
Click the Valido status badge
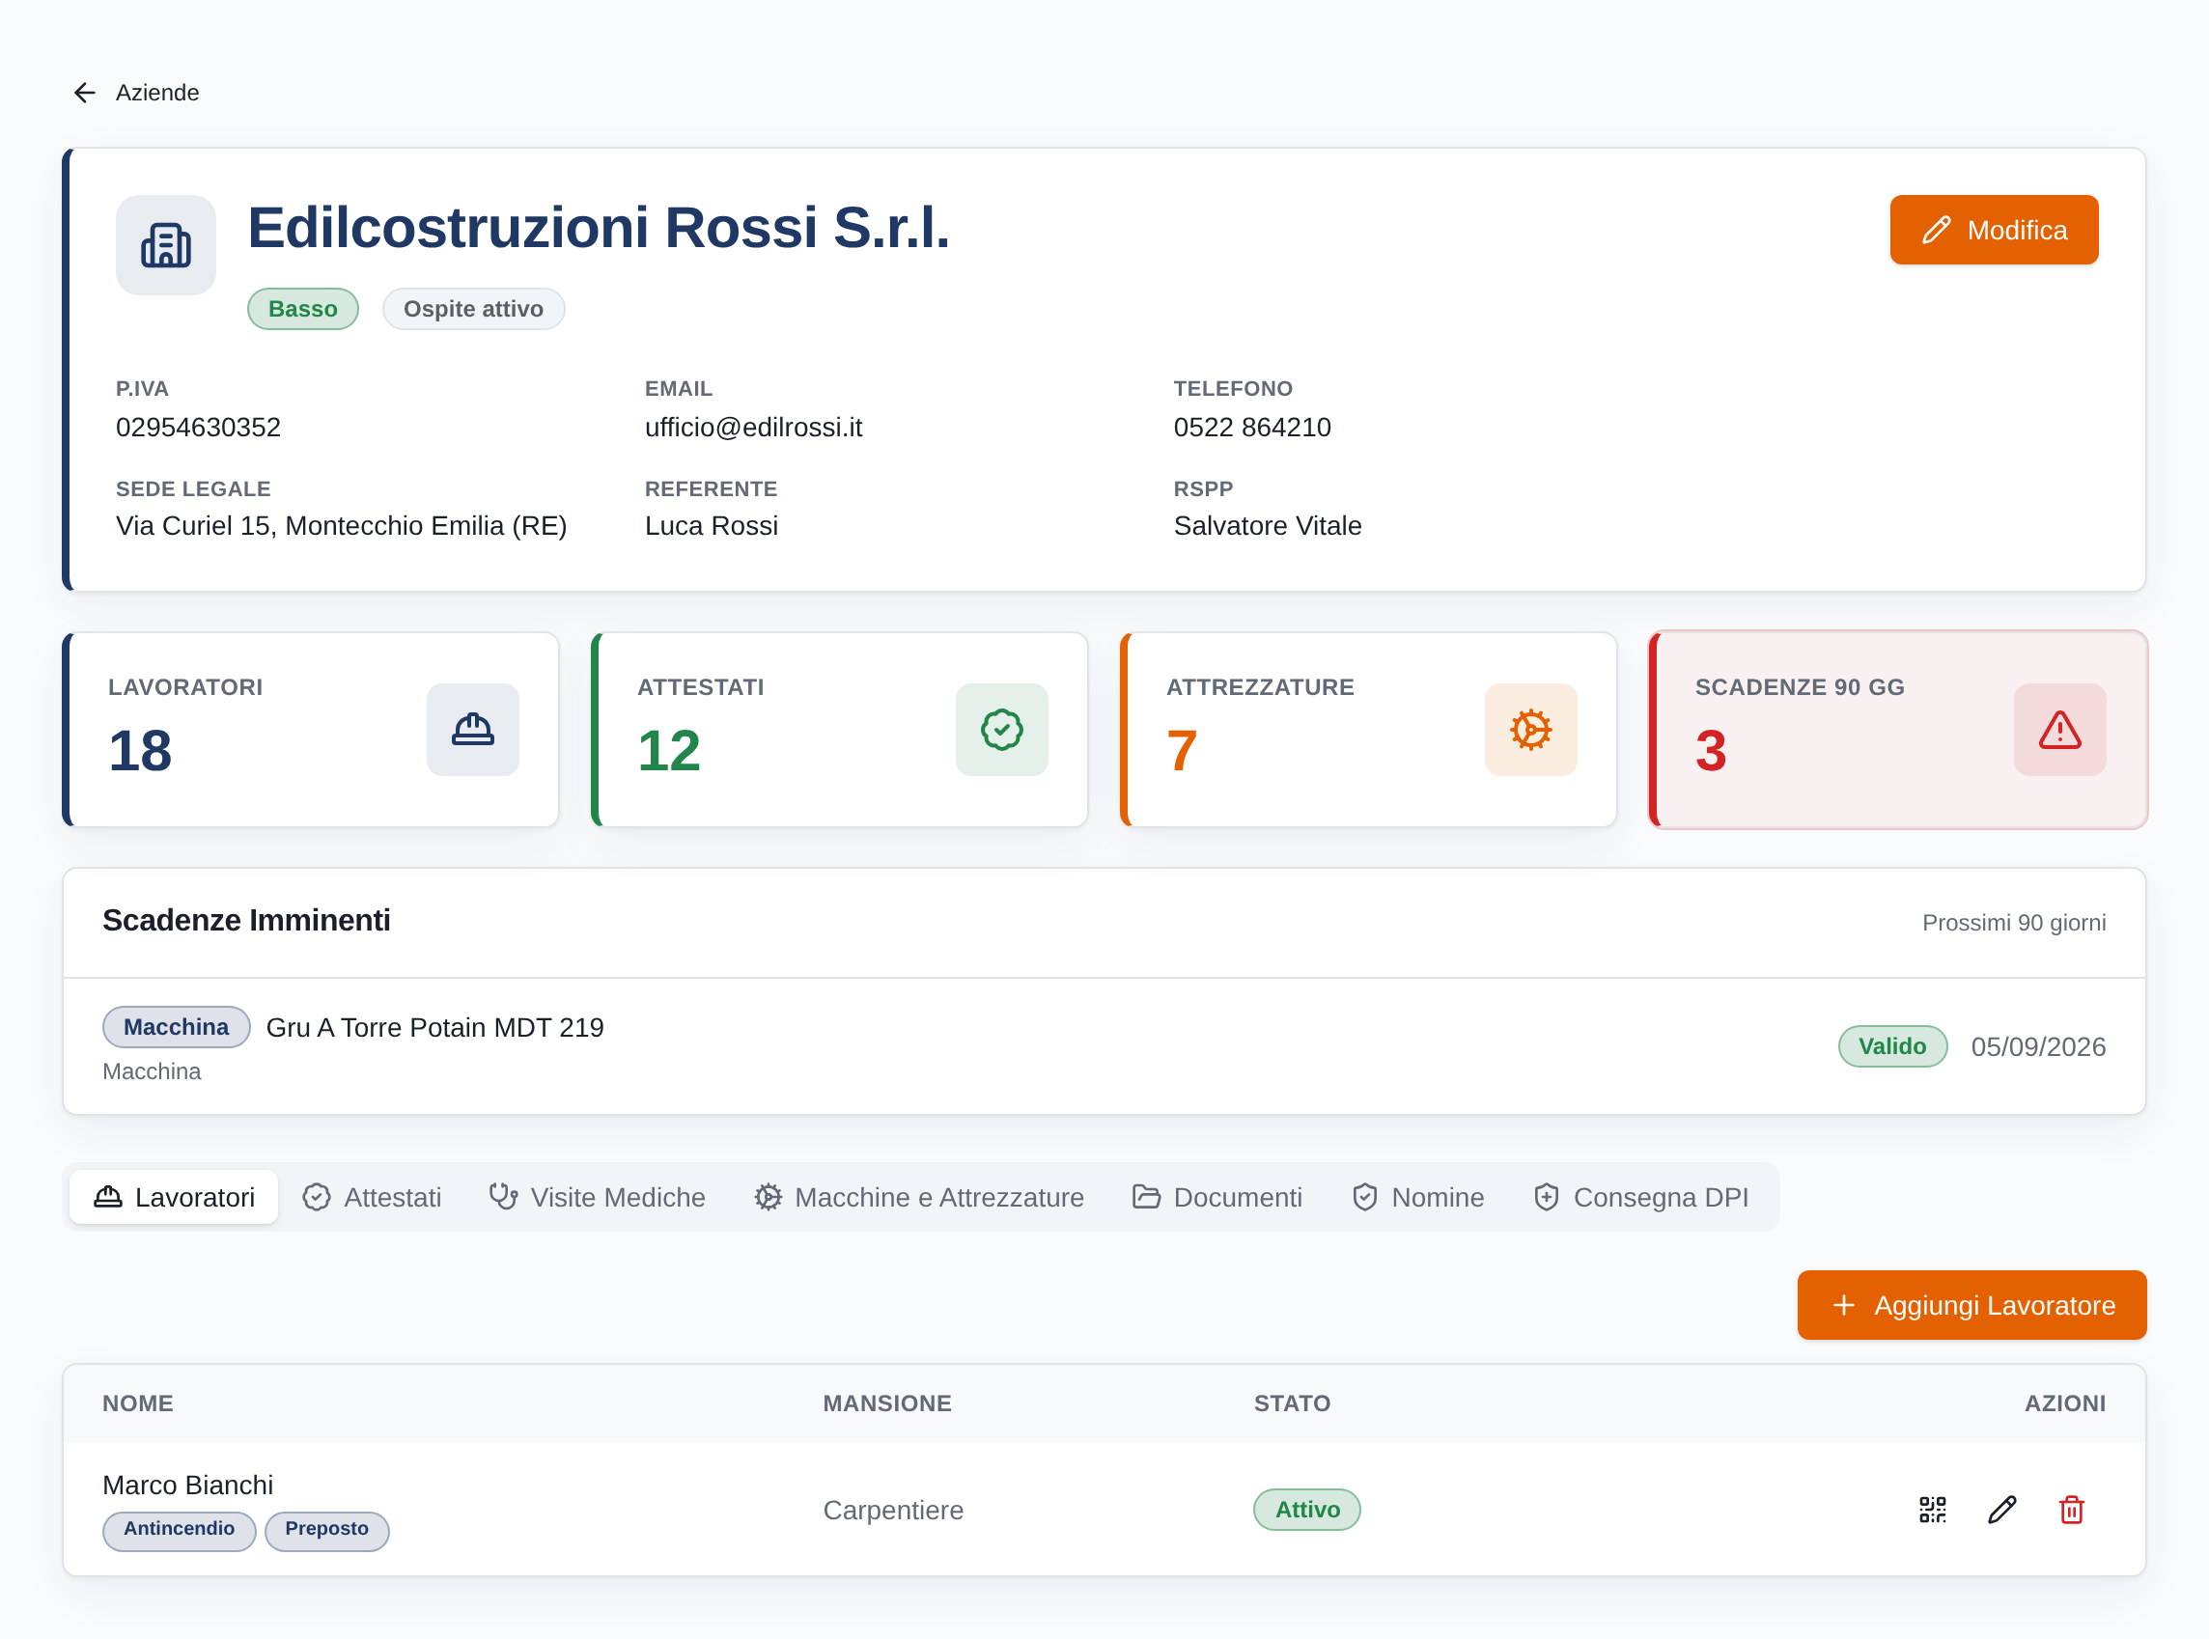[1891, 1045]
